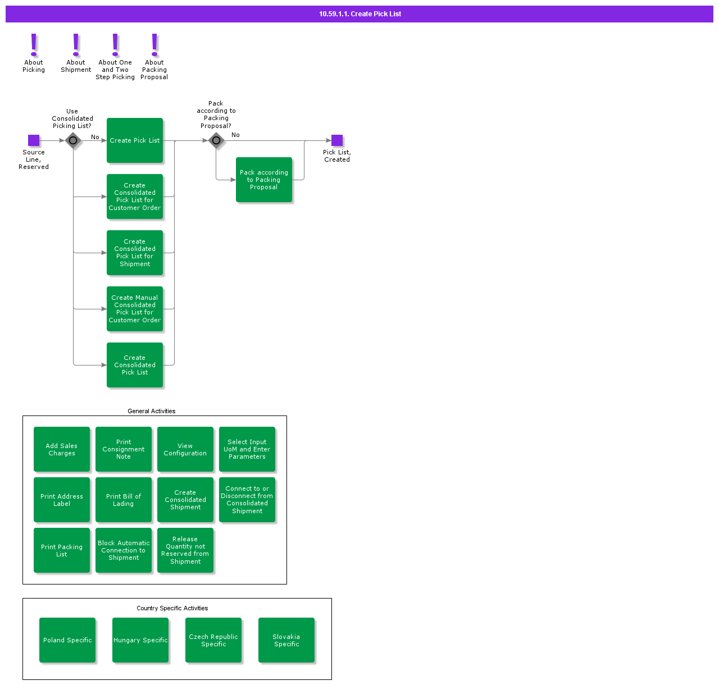Open Select Input UoM and Enter Parameters
Viewport: 719px width, 685px height.
[247, 449]
